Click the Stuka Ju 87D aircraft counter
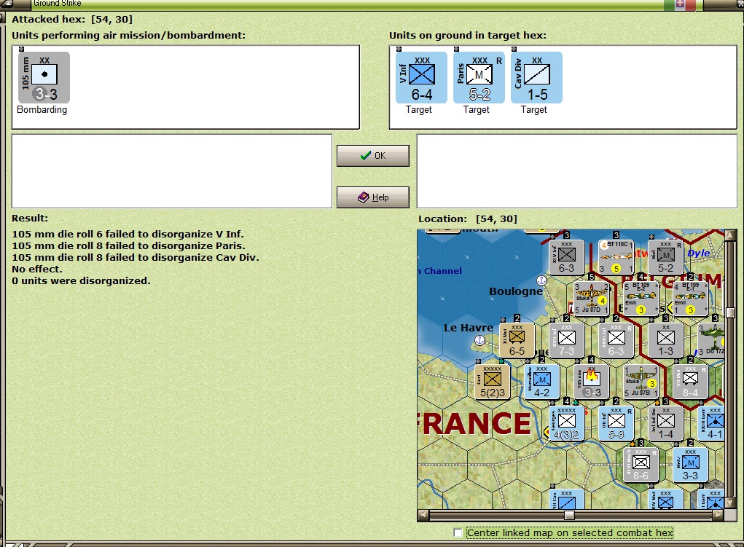The height and width of the screenshot is (547, 744). pyautogui.click(x=591, y=299)
